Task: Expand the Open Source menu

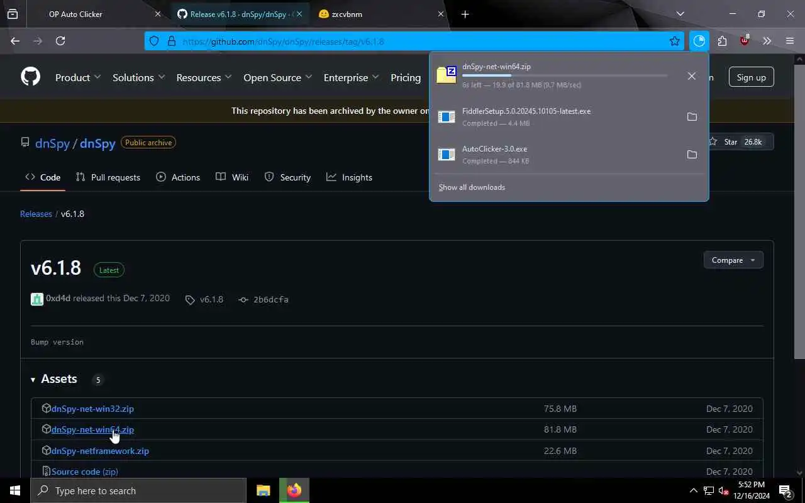Action: coord(278,77)
